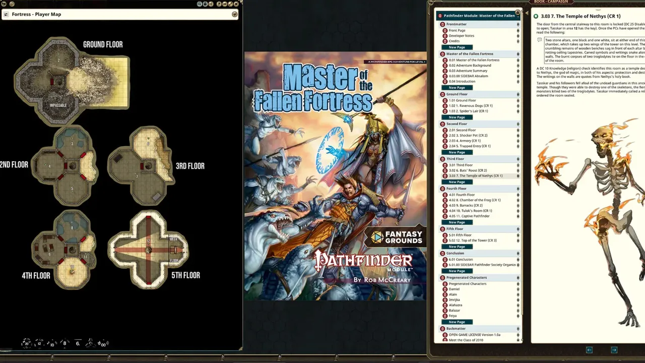Click the handle icon on Developer Notes row
Screen dimensions: 645x363
(x=518, y=36)
